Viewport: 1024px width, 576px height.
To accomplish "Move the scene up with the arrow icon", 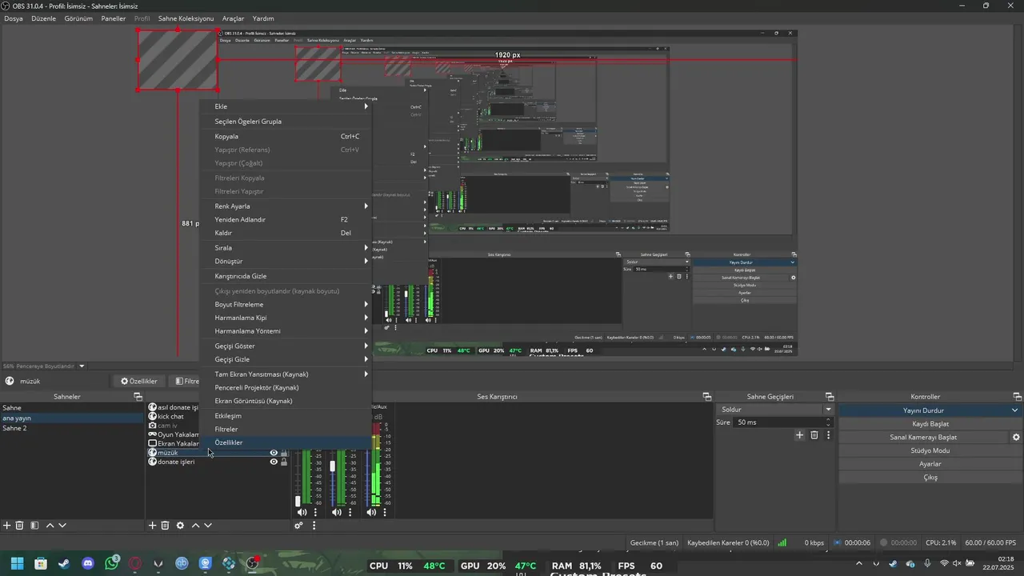I will click(x=50, y=526).
